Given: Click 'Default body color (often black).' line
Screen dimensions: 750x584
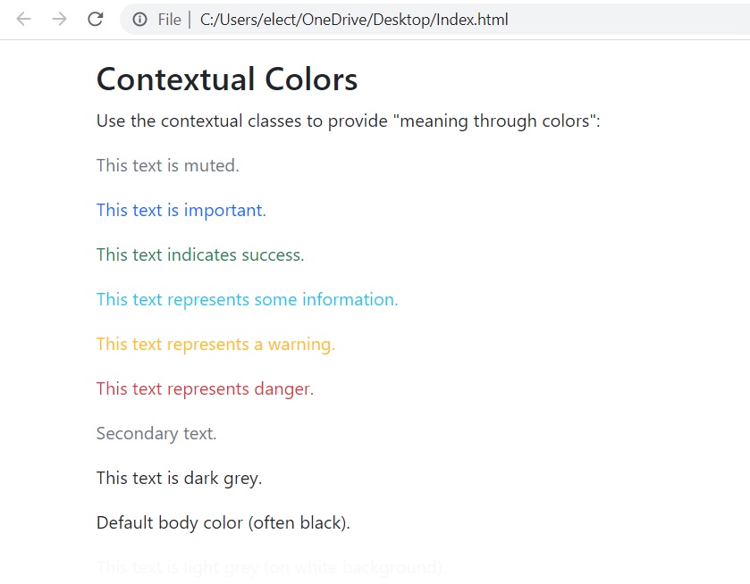Looking at the screenshot, I should pos(223,522).
